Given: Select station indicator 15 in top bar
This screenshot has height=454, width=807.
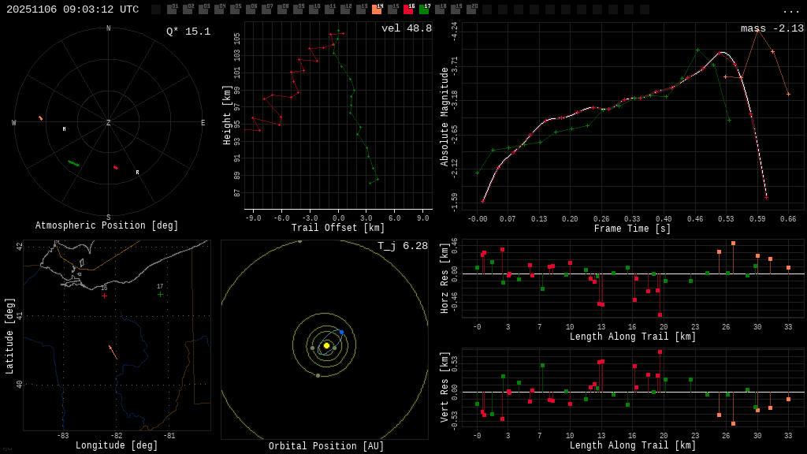Looking at the screenshot, I should pos(392,9).
